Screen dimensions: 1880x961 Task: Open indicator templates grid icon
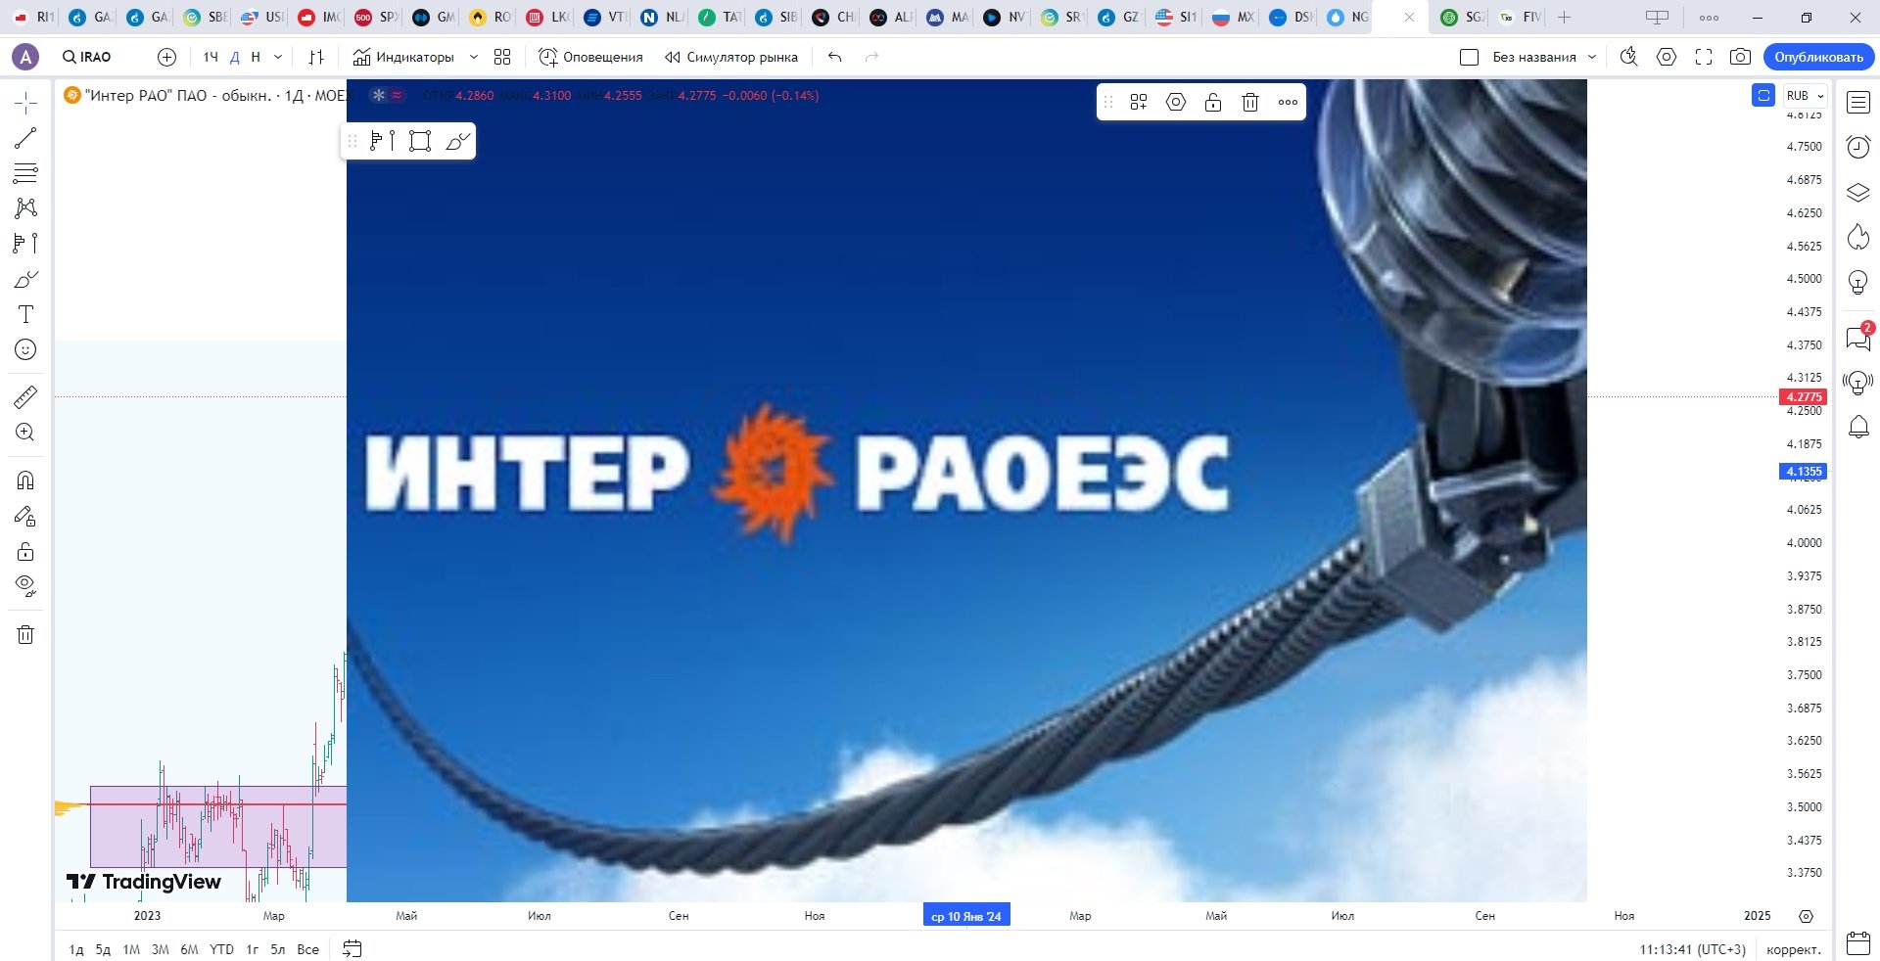[x=502, y=57]
